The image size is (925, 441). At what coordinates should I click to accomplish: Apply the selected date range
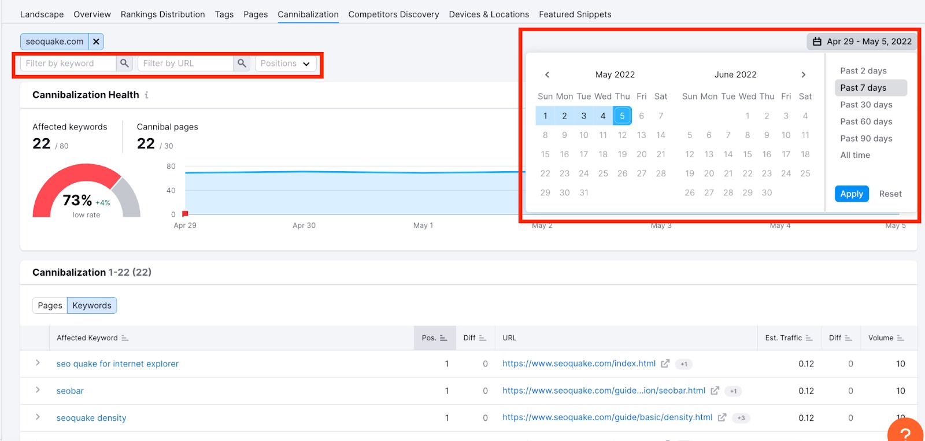(x=852, y=194)
